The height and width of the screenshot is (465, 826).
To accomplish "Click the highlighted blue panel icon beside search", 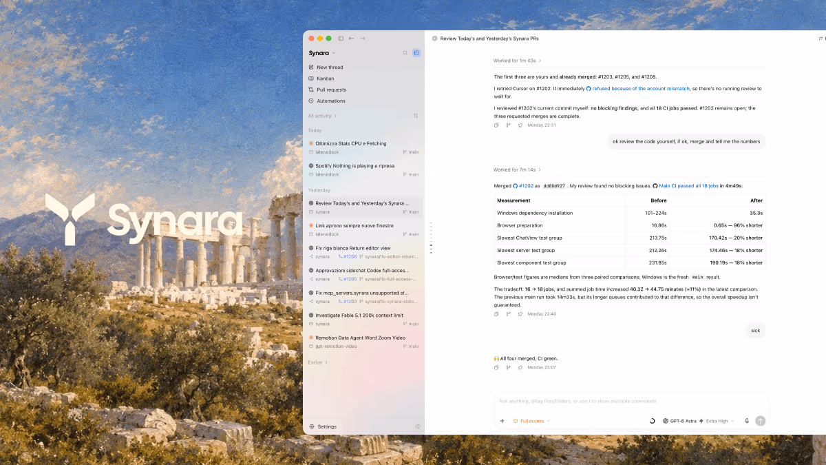I will 416,53.
